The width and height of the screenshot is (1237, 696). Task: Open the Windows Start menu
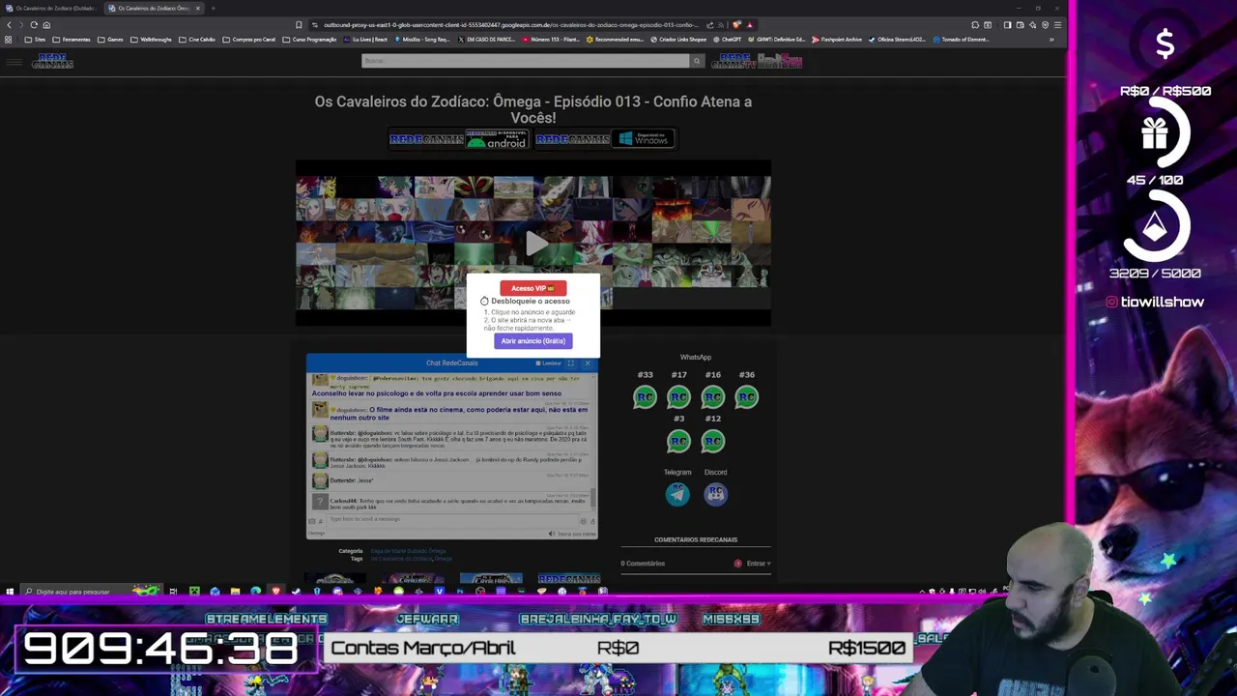(x=9, y=592)
